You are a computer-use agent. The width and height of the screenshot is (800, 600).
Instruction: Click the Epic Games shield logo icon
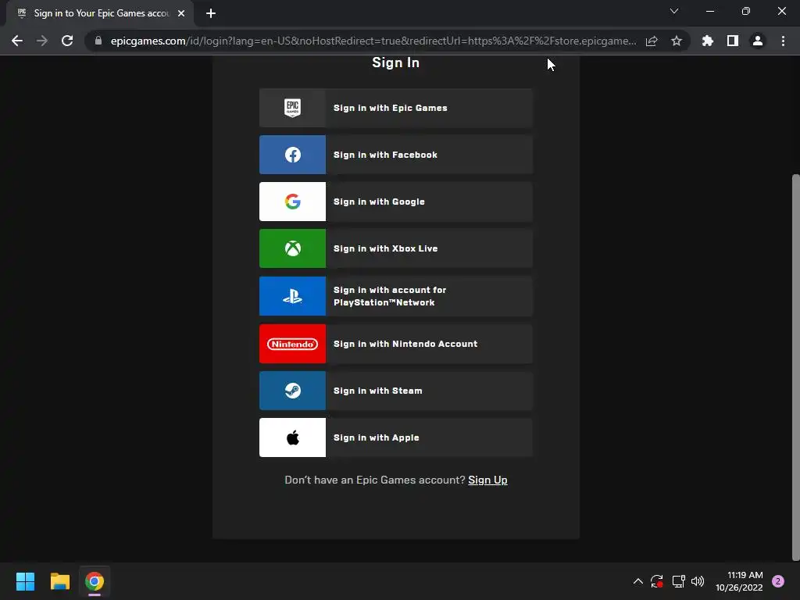pos(292,108)
